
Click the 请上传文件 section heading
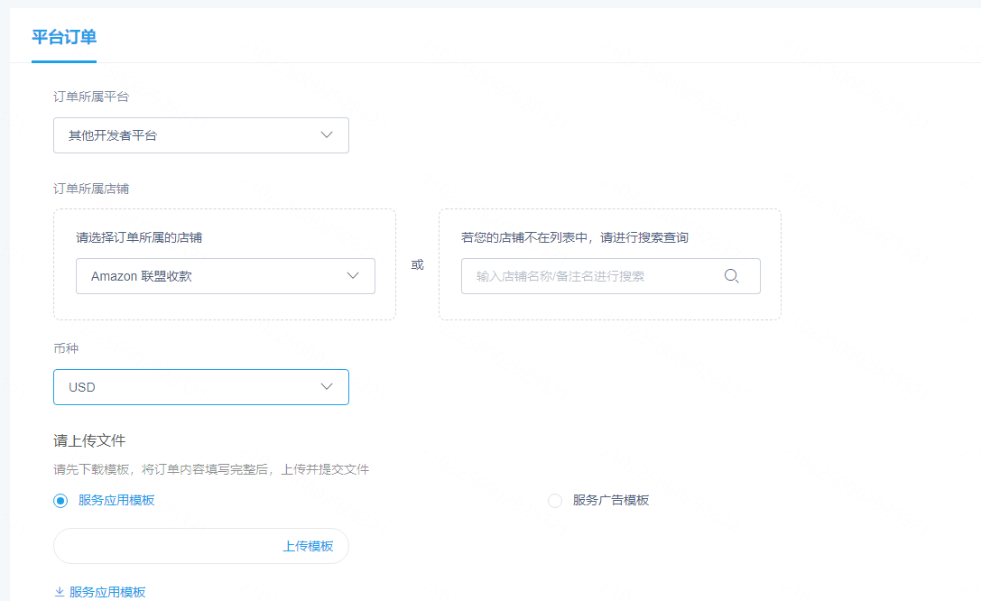pos(89,440)
